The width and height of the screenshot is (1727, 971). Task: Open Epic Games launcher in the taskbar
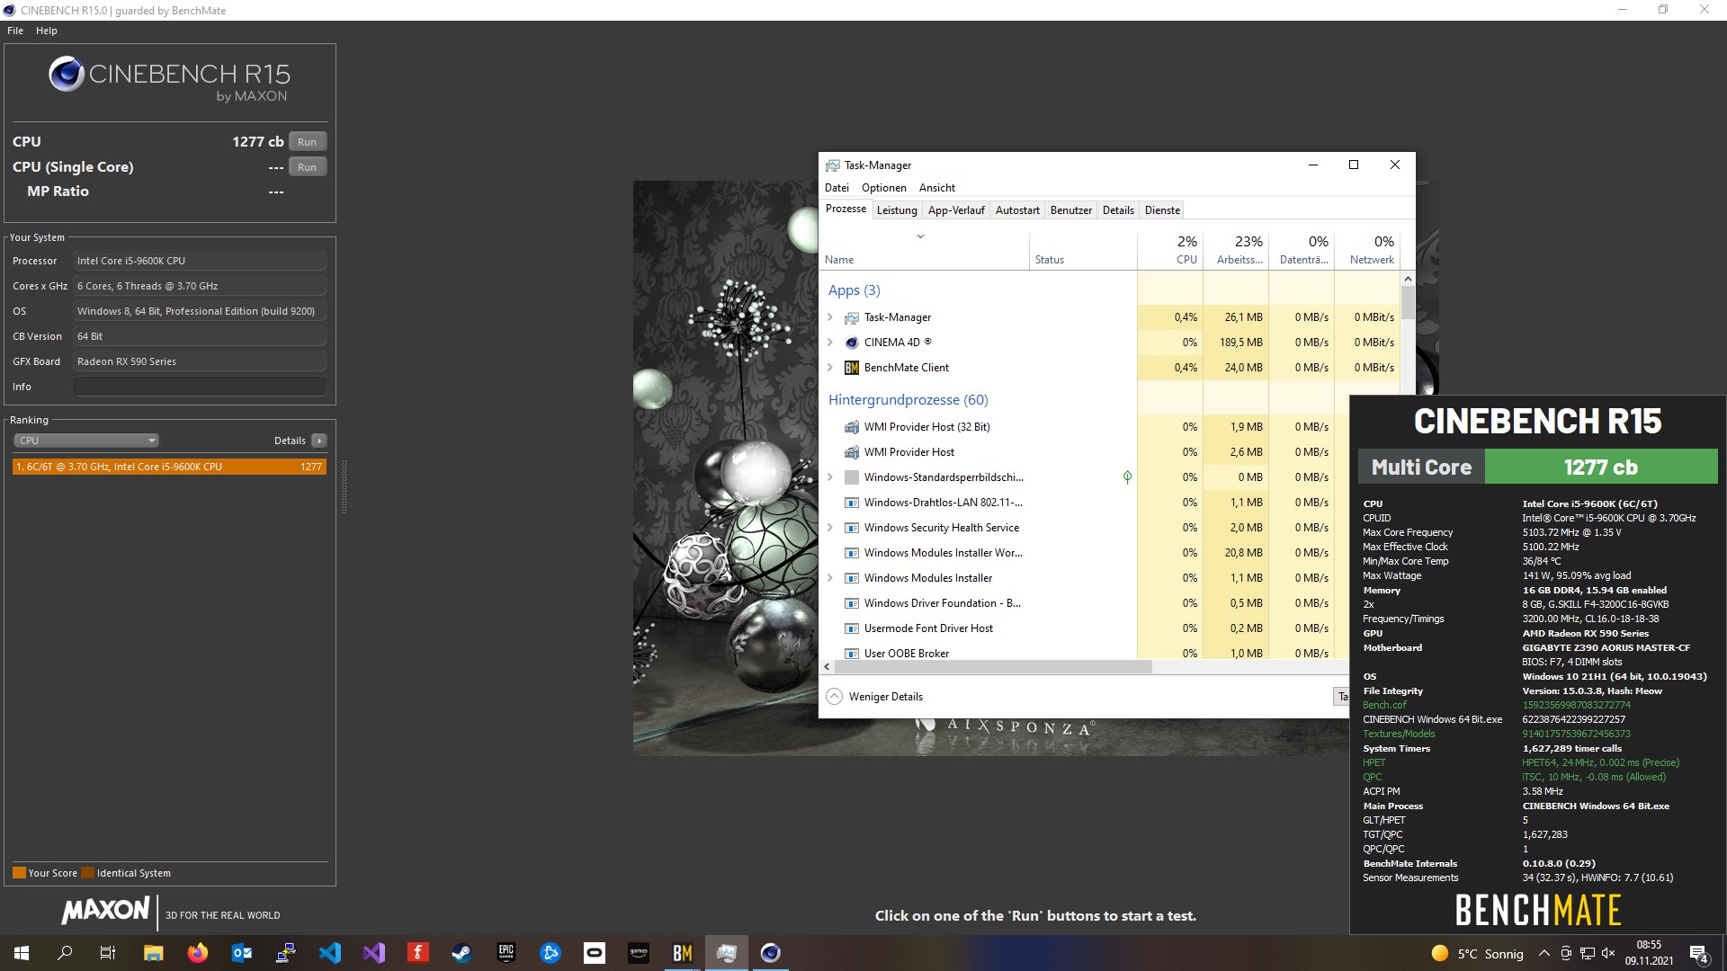click(x=506, y=953)
